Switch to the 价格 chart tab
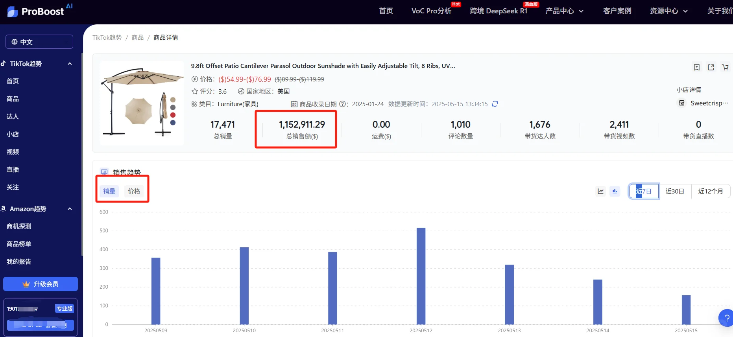733x337 pixels. coord(134,191)
